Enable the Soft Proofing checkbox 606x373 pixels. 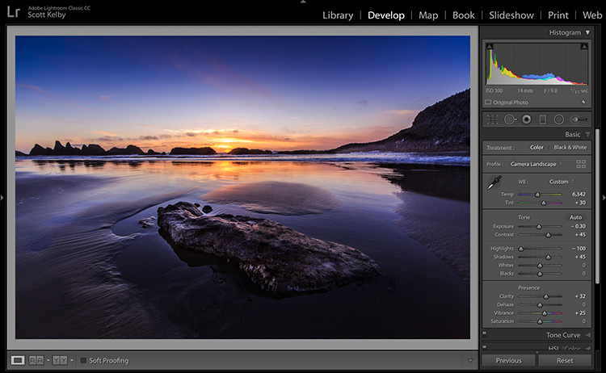coord(83,360)
